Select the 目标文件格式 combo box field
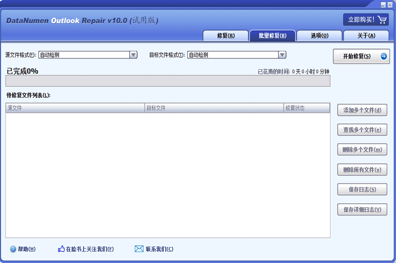 coord(237,55)
